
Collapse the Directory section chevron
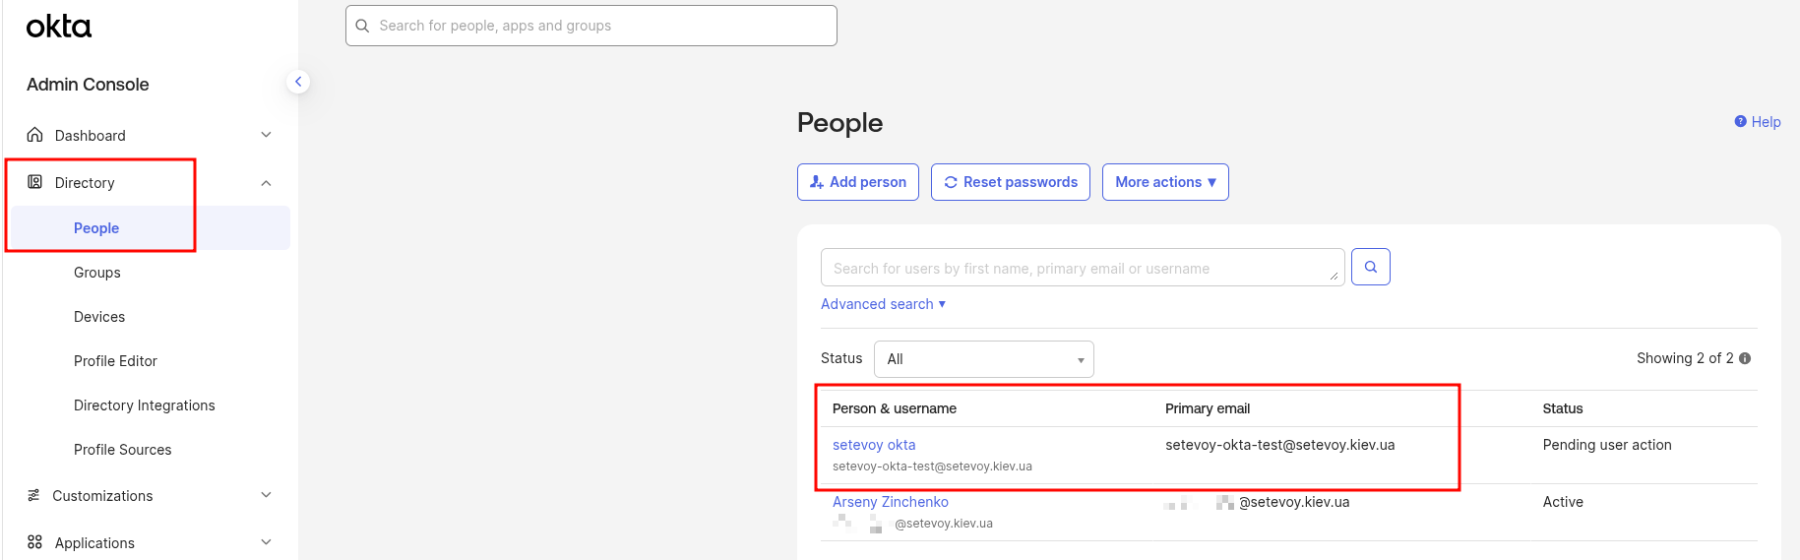[x=266, y=183]
